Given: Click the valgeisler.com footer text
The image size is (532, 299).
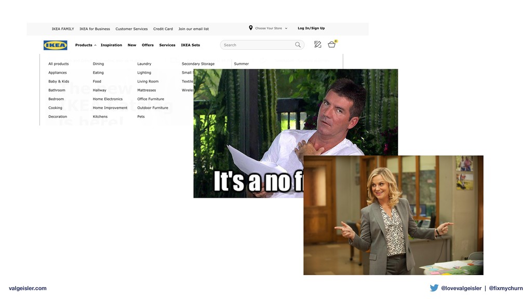Looking at the screenshot, I should (28, 289).
